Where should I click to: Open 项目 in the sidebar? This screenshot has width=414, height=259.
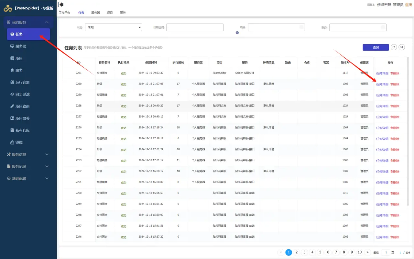pyautogui.click(x=28, y=58)
